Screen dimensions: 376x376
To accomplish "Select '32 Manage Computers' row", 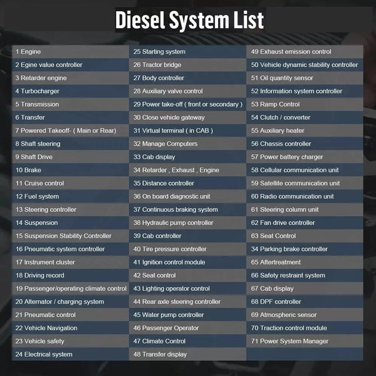I will (x=187, y=144).
